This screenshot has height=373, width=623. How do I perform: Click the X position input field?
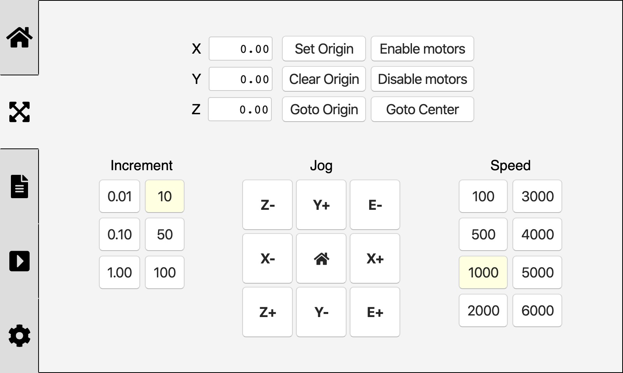click(x=241, y=49)
